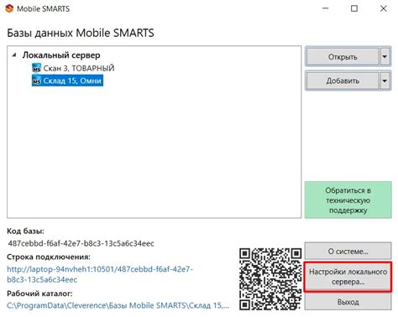This screenshot has height=317, width=398.
Task: Click the Добавить button
Action: pyautogui.click(x=343, y=81)
